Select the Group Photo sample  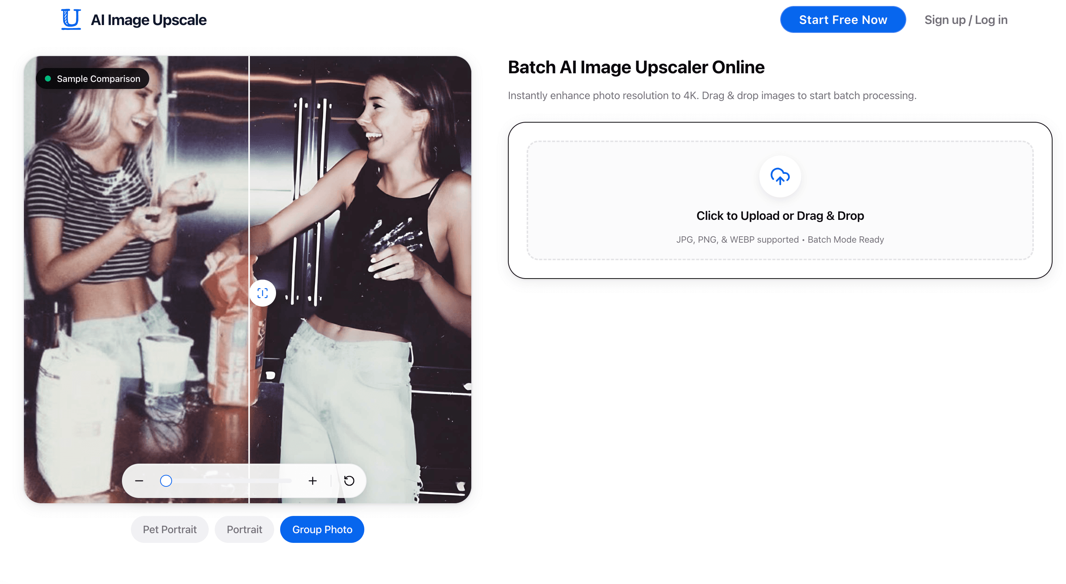pyautogui.click(x=322, y=529)
